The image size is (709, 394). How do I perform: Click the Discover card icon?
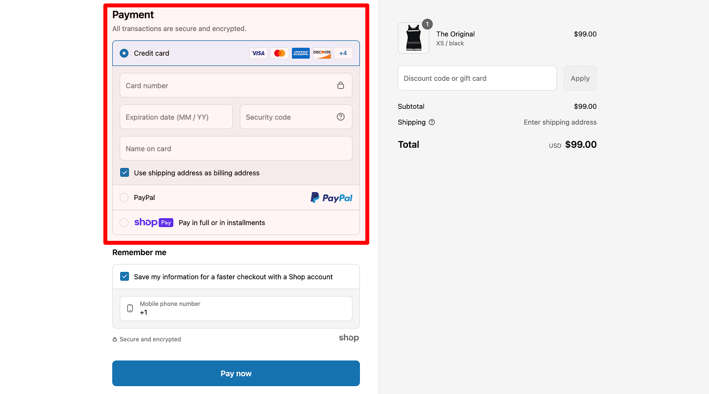coord(322,53)
